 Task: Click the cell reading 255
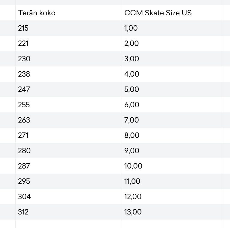[x=24, y=105]
